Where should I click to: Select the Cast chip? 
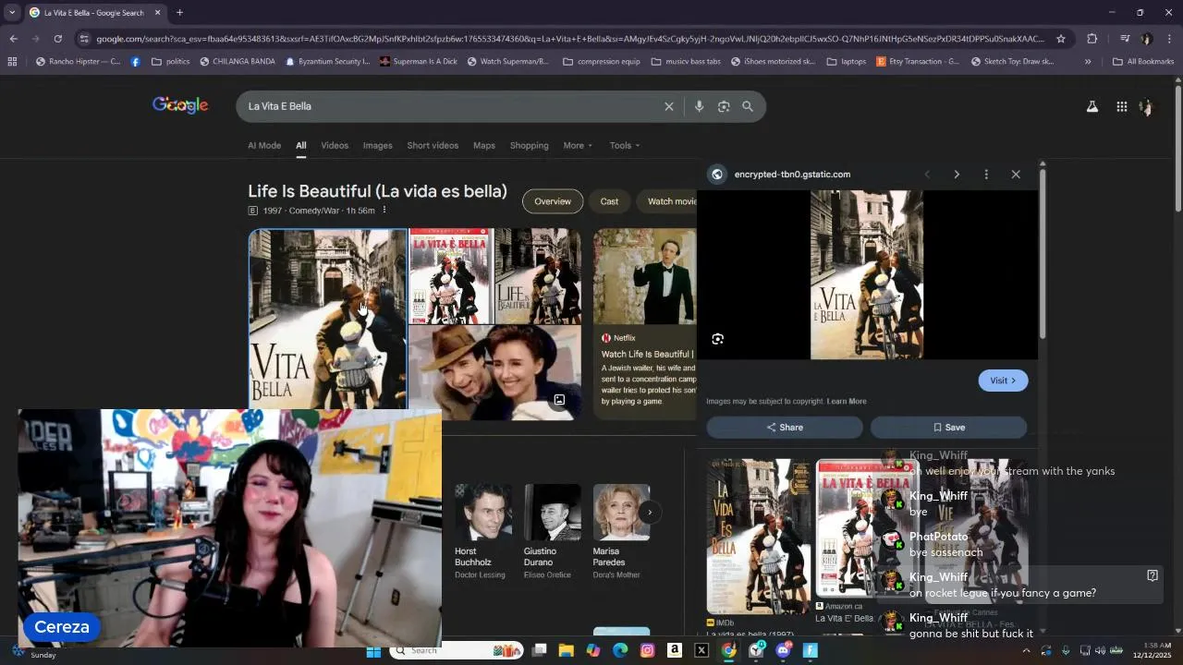[609, 201]
